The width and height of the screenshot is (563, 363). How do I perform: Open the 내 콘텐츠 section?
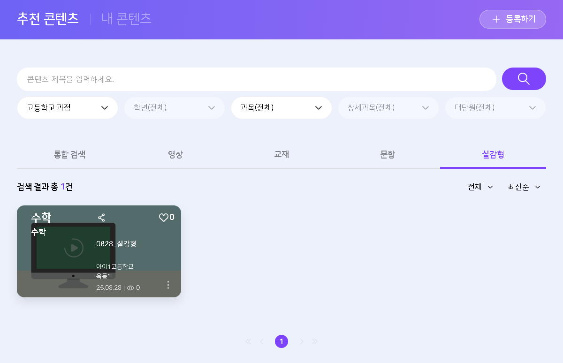[126, 19]
